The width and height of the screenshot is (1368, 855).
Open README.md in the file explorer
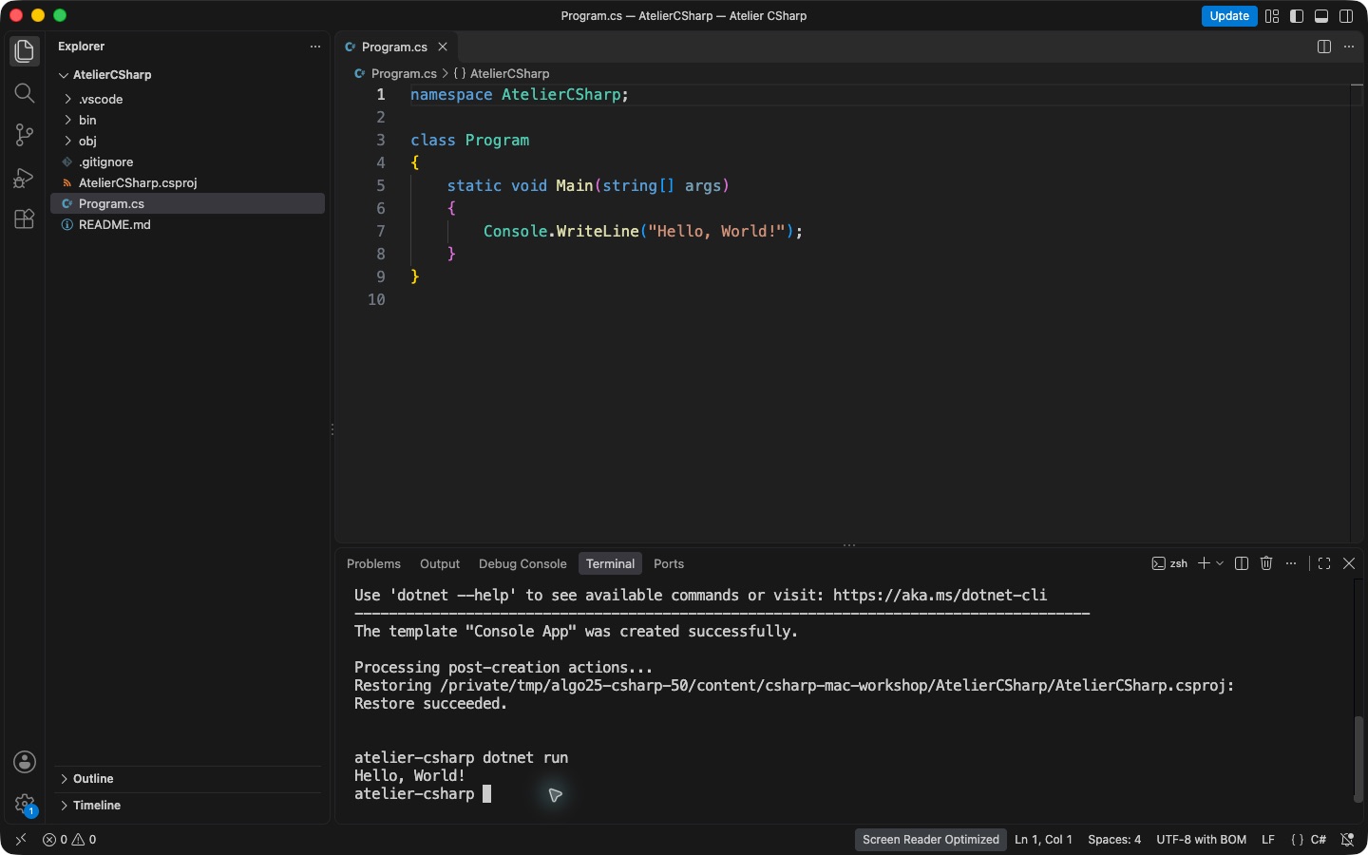[x=187, y=224]
